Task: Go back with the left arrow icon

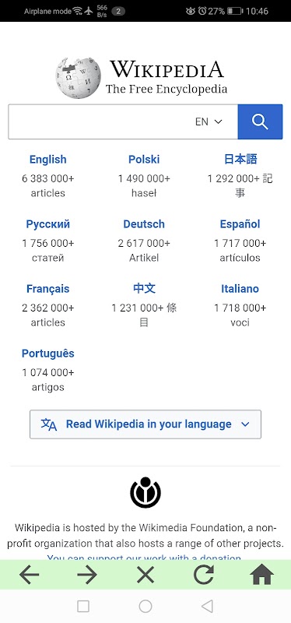Action: [x=30, y=575]
